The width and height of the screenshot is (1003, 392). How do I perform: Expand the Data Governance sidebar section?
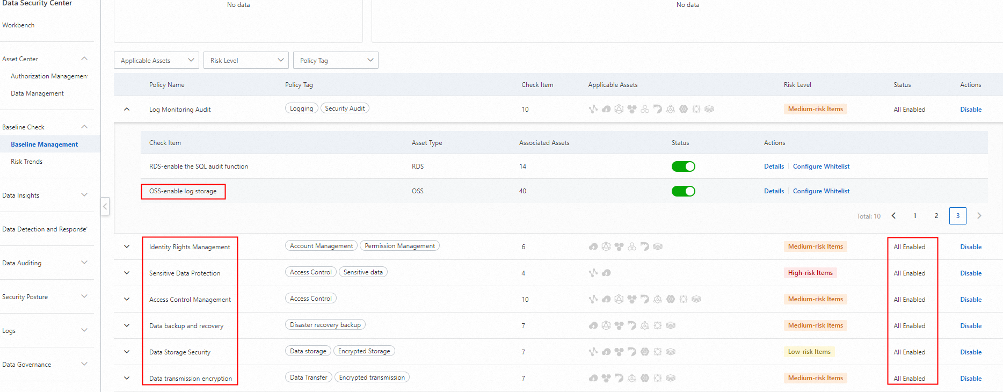(x=84, y=364)
